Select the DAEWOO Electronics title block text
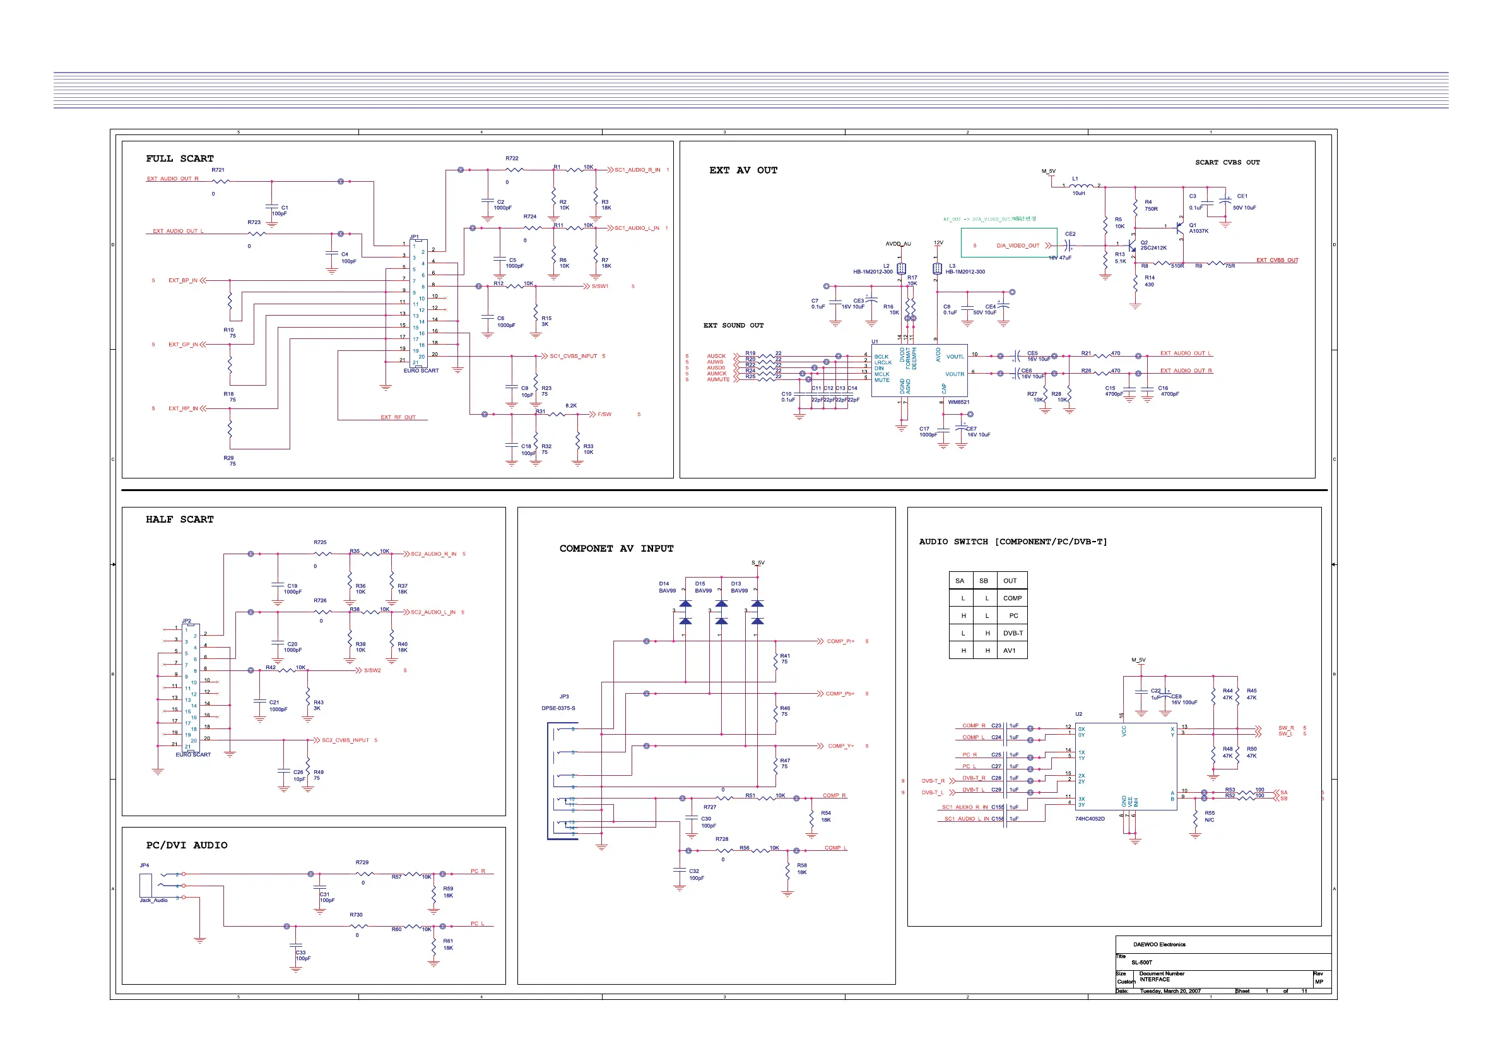This screenshot has width=1503, height=1063. point(1158,944)
